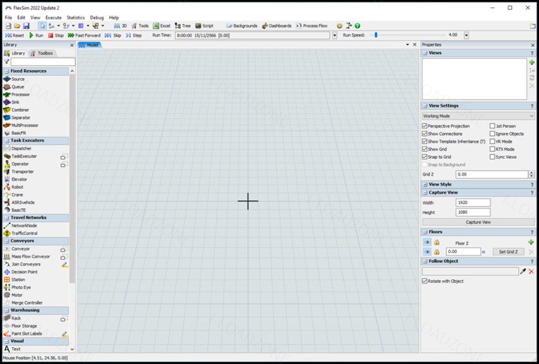Enable the Ignore Objects checkbox

[x=493, y=134]
